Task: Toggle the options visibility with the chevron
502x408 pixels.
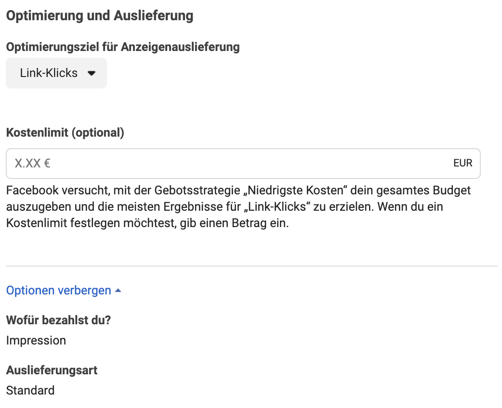Action: (x=118, y=290)
